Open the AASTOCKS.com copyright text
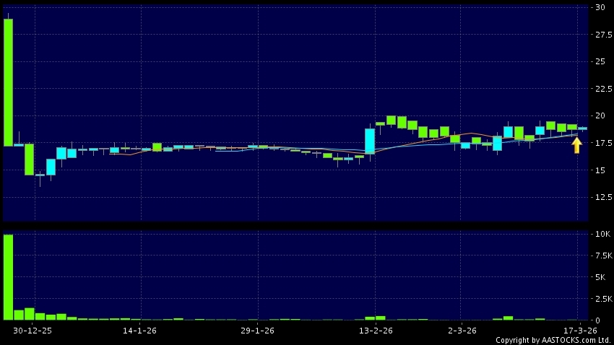The height and width of the screenshot is (345, 614). pos(553,339)
